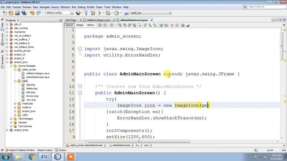Collapse the Javadoc comment fold on line 10
Image resolution: width=287 pixels, height=161 pixels.
[80, 86]
